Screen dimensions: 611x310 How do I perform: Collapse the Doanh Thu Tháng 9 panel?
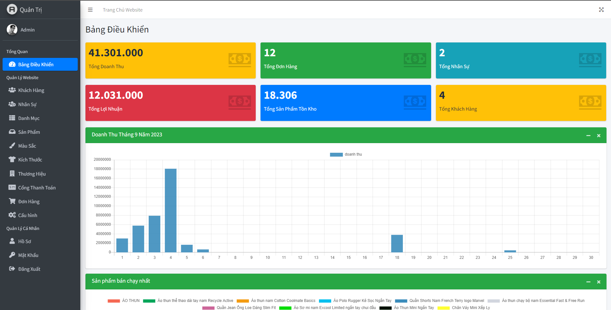[589, 136]
